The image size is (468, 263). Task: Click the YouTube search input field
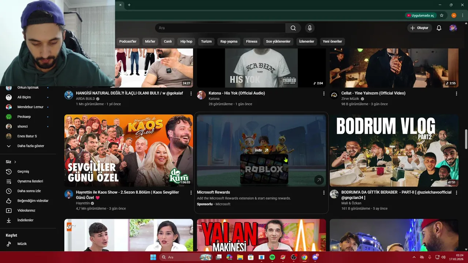click(x=220, y=28)
